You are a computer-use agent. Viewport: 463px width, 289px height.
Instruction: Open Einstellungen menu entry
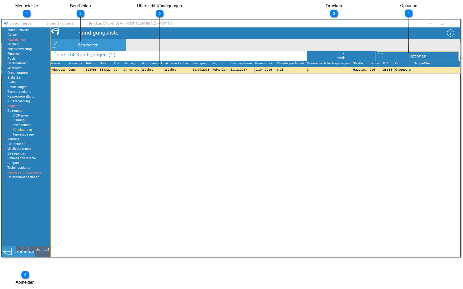click(x=17, y=87)
